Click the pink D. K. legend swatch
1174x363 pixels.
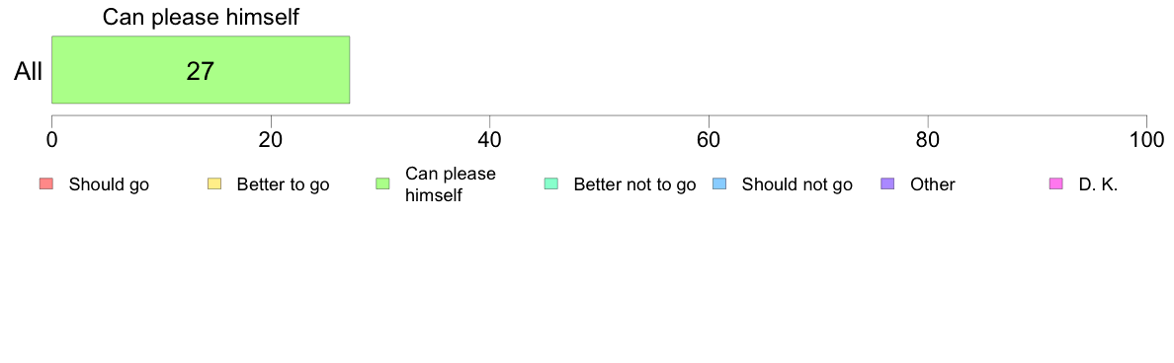click(x=1055, y=183)
